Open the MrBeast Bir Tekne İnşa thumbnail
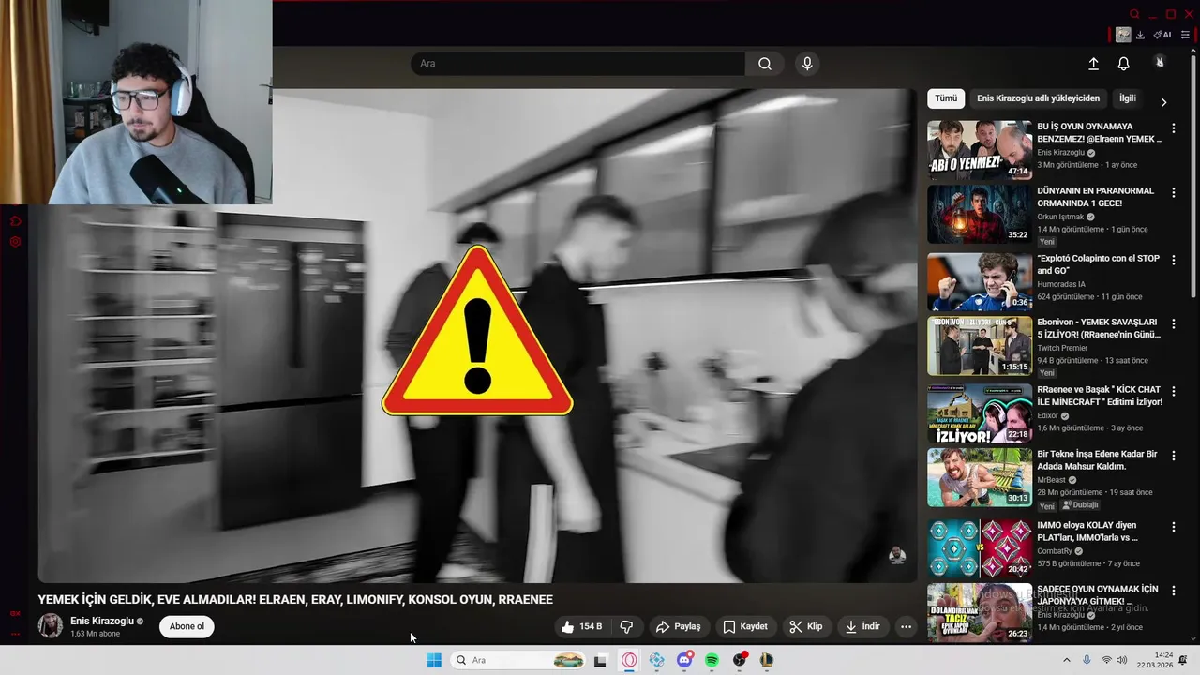1200x675 pixels. coord(980,477)
